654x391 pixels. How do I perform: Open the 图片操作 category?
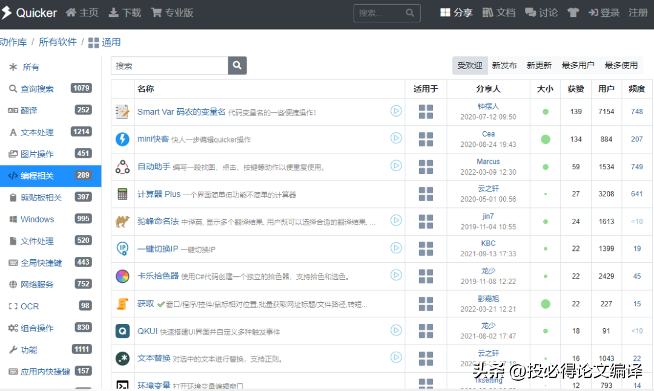click(50, 153)
